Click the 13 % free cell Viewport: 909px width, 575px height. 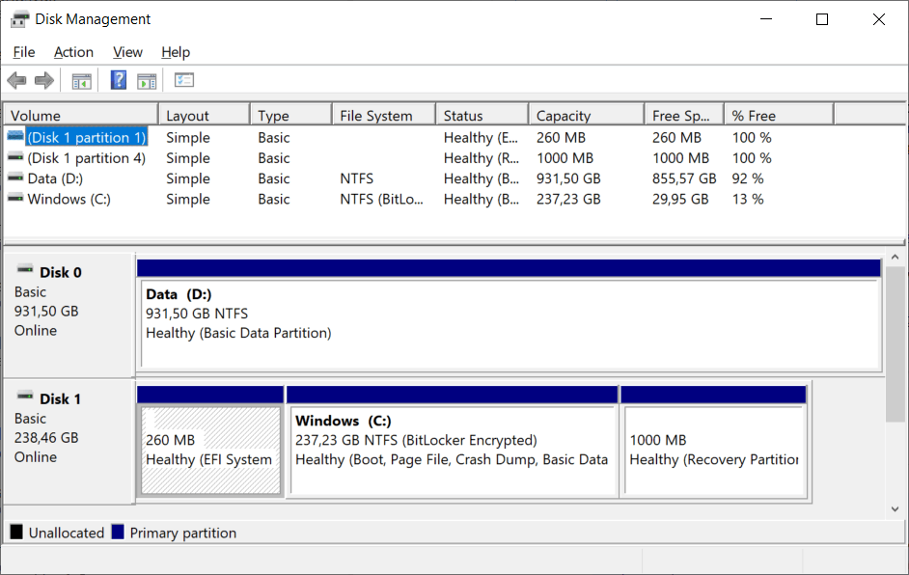pos(748,200)
